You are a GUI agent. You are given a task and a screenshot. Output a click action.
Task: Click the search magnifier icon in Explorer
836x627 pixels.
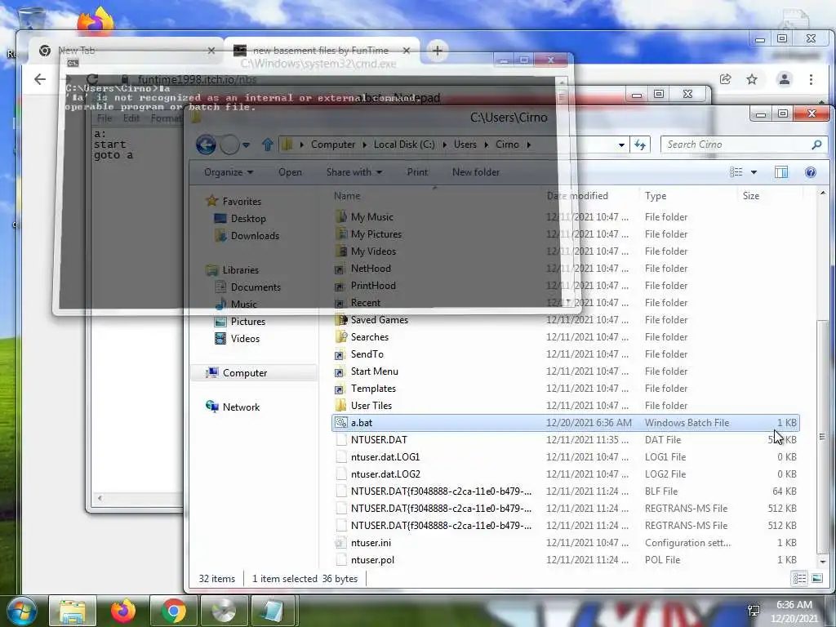[x=816, y=145]
